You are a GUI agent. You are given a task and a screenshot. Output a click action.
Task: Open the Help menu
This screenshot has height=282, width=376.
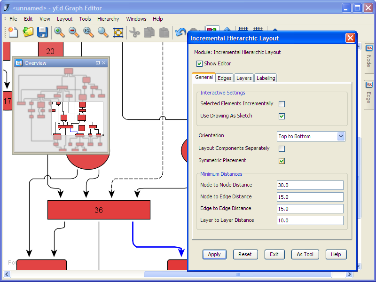tap(158, 19)
